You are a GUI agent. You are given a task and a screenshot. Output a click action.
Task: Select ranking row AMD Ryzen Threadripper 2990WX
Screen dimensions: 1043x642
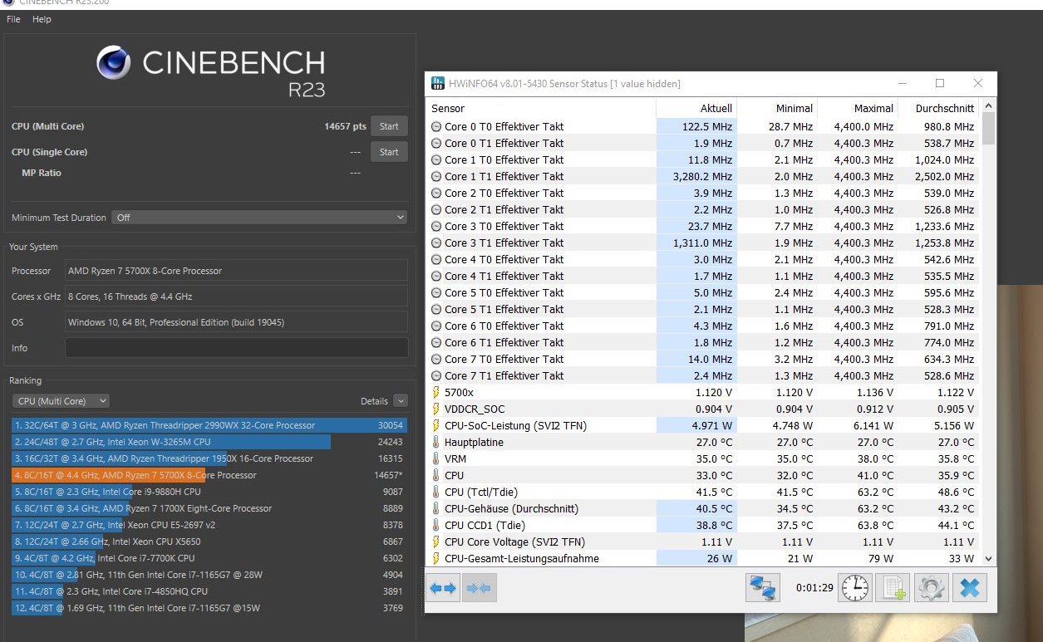pyautogui.click(x=209, y=425)
